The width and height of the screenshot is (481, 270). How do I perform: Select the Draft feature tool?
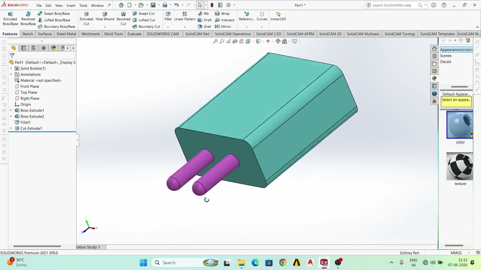pos(204,20)
